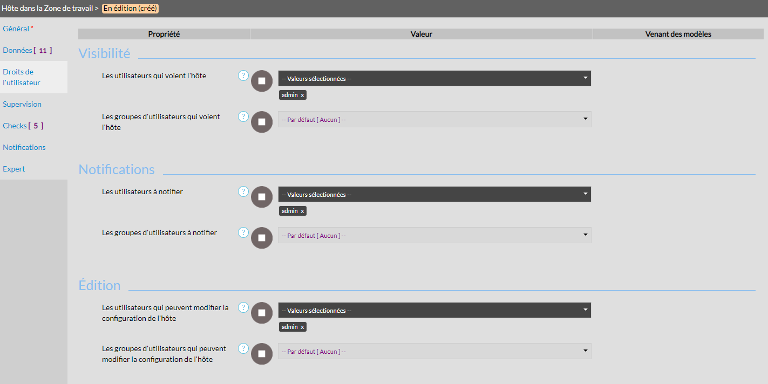Screen dimensions: 768x384
Task: Toggle the round button for users who see host
Action: pyautogui.click(x=262, y=81)
